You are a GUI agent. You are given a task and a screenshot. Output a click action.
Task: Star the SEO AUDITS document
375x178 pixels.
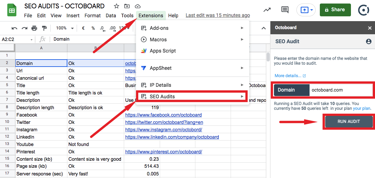pyautogui.click(x=116, y=6)
